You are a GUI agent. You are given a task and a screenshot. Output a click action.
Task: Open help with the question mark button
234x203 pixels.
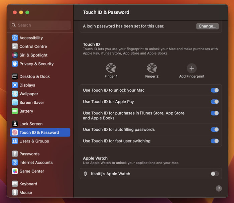pyautogui.click(x=219, y=188)
